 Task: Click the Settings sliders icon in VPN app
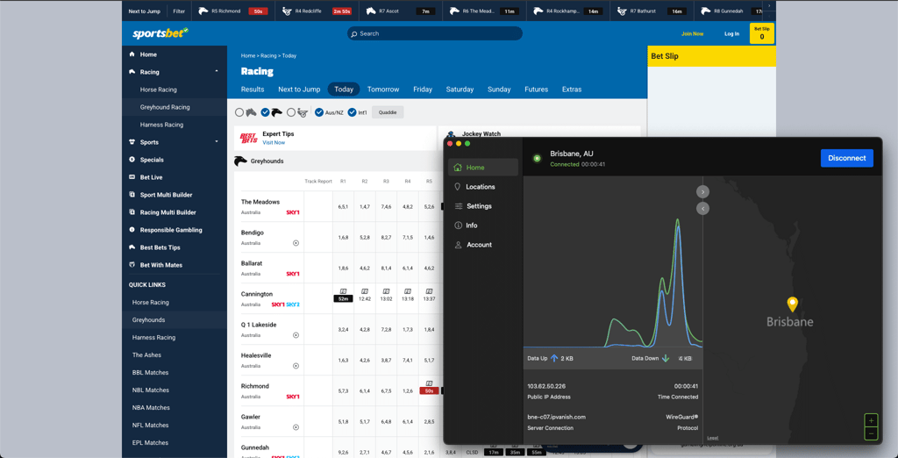458,206
